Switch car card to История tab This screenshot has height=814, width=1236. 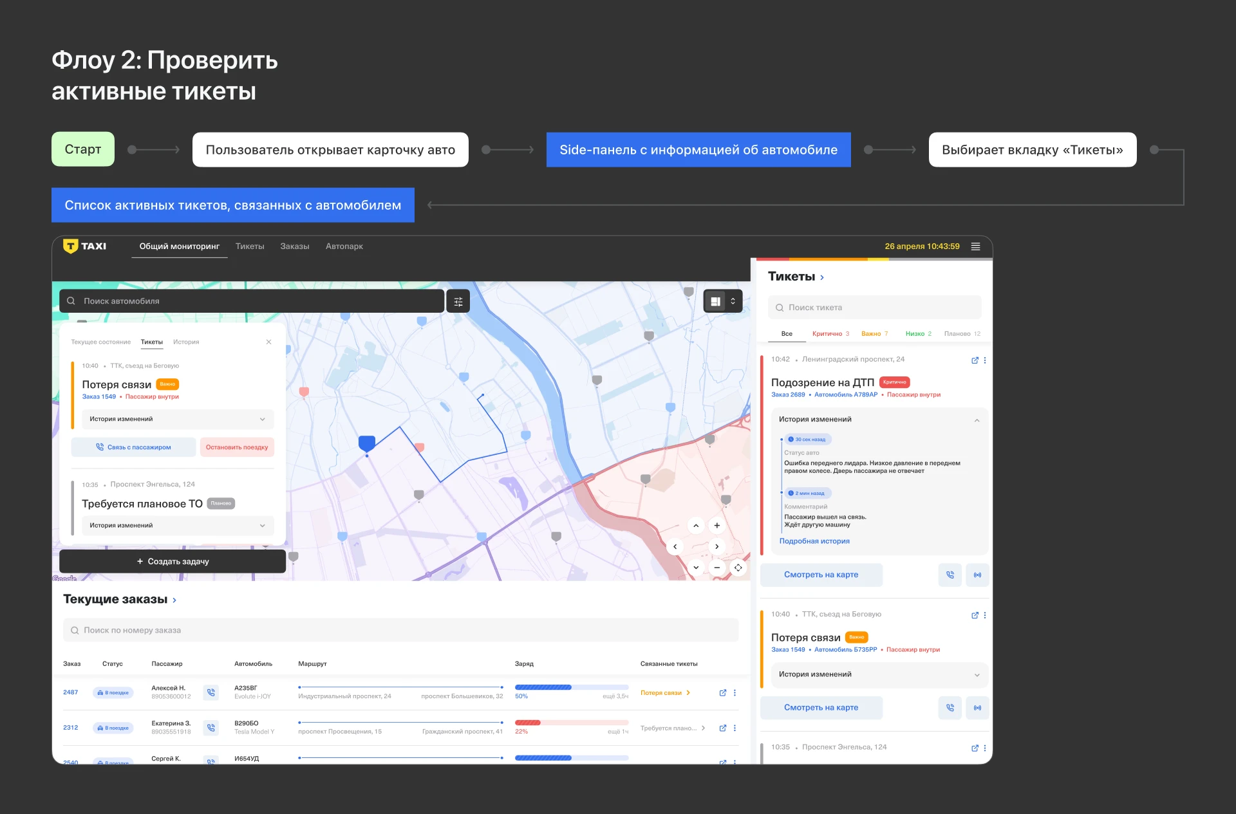pyautogui.click(x=186, y=342)
